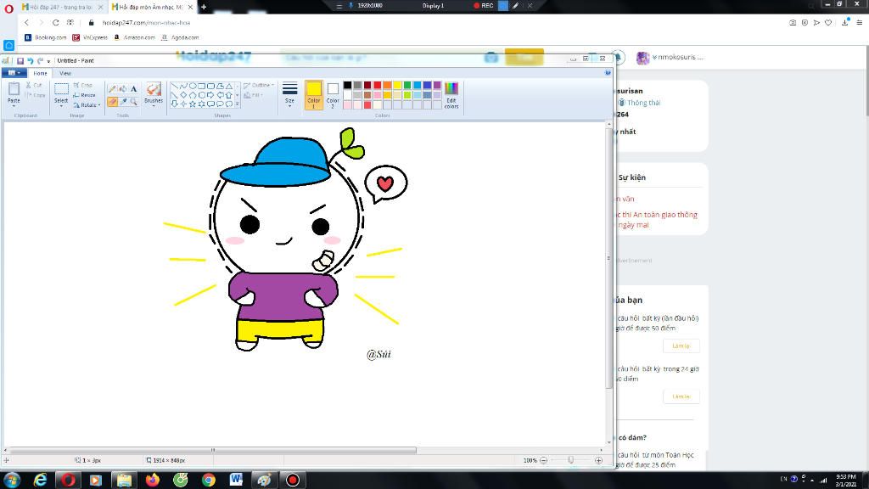This screenshot has width=869, height=489.
Task: Click the An toàn giao thông event link
Action: (657, 220)
